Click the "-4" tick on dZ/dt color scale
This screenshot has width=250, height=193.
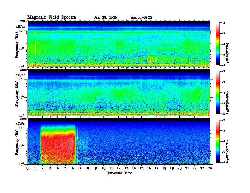(x=223, y=141)
